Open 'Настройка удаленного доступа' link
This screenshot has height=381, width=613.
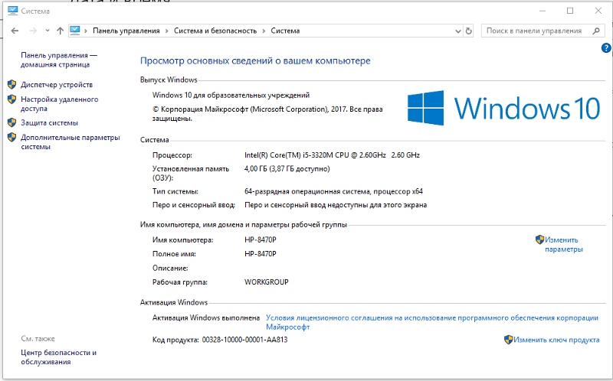tap(60, 104)
